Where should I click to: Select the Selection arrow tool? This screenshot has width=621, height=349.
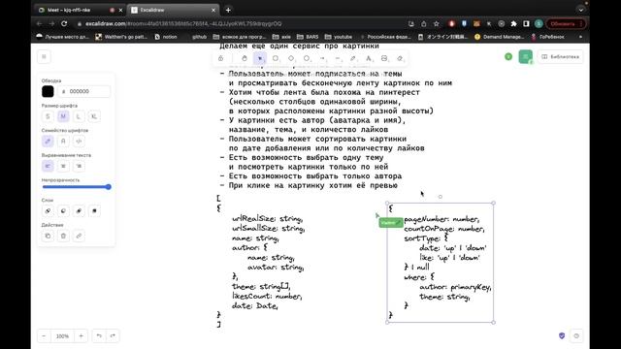coord(260,58)
